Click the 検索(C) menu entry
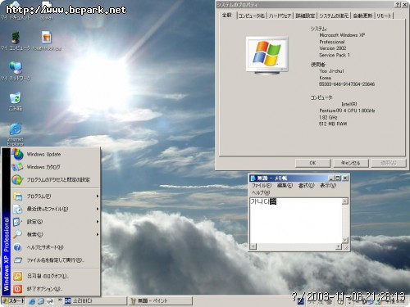Screen dimensions: 410x307 coord(56,234)
